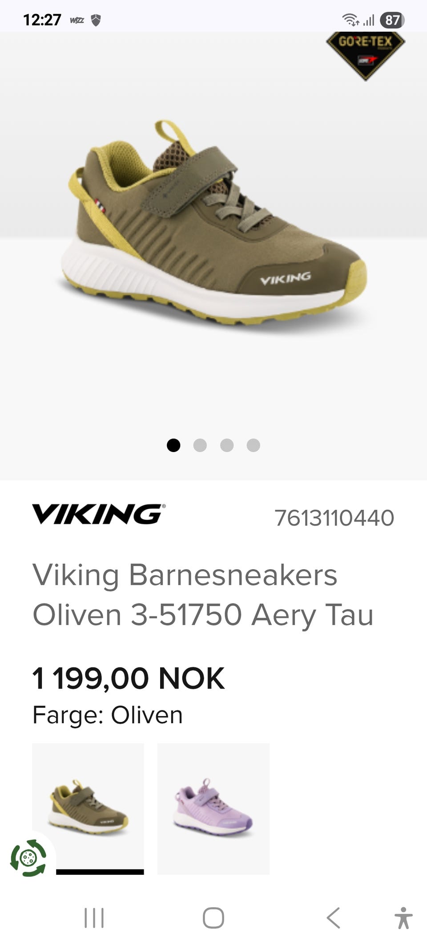Select the first image carousel dot
Screen dimensions: 427x950
coord(173,445)
